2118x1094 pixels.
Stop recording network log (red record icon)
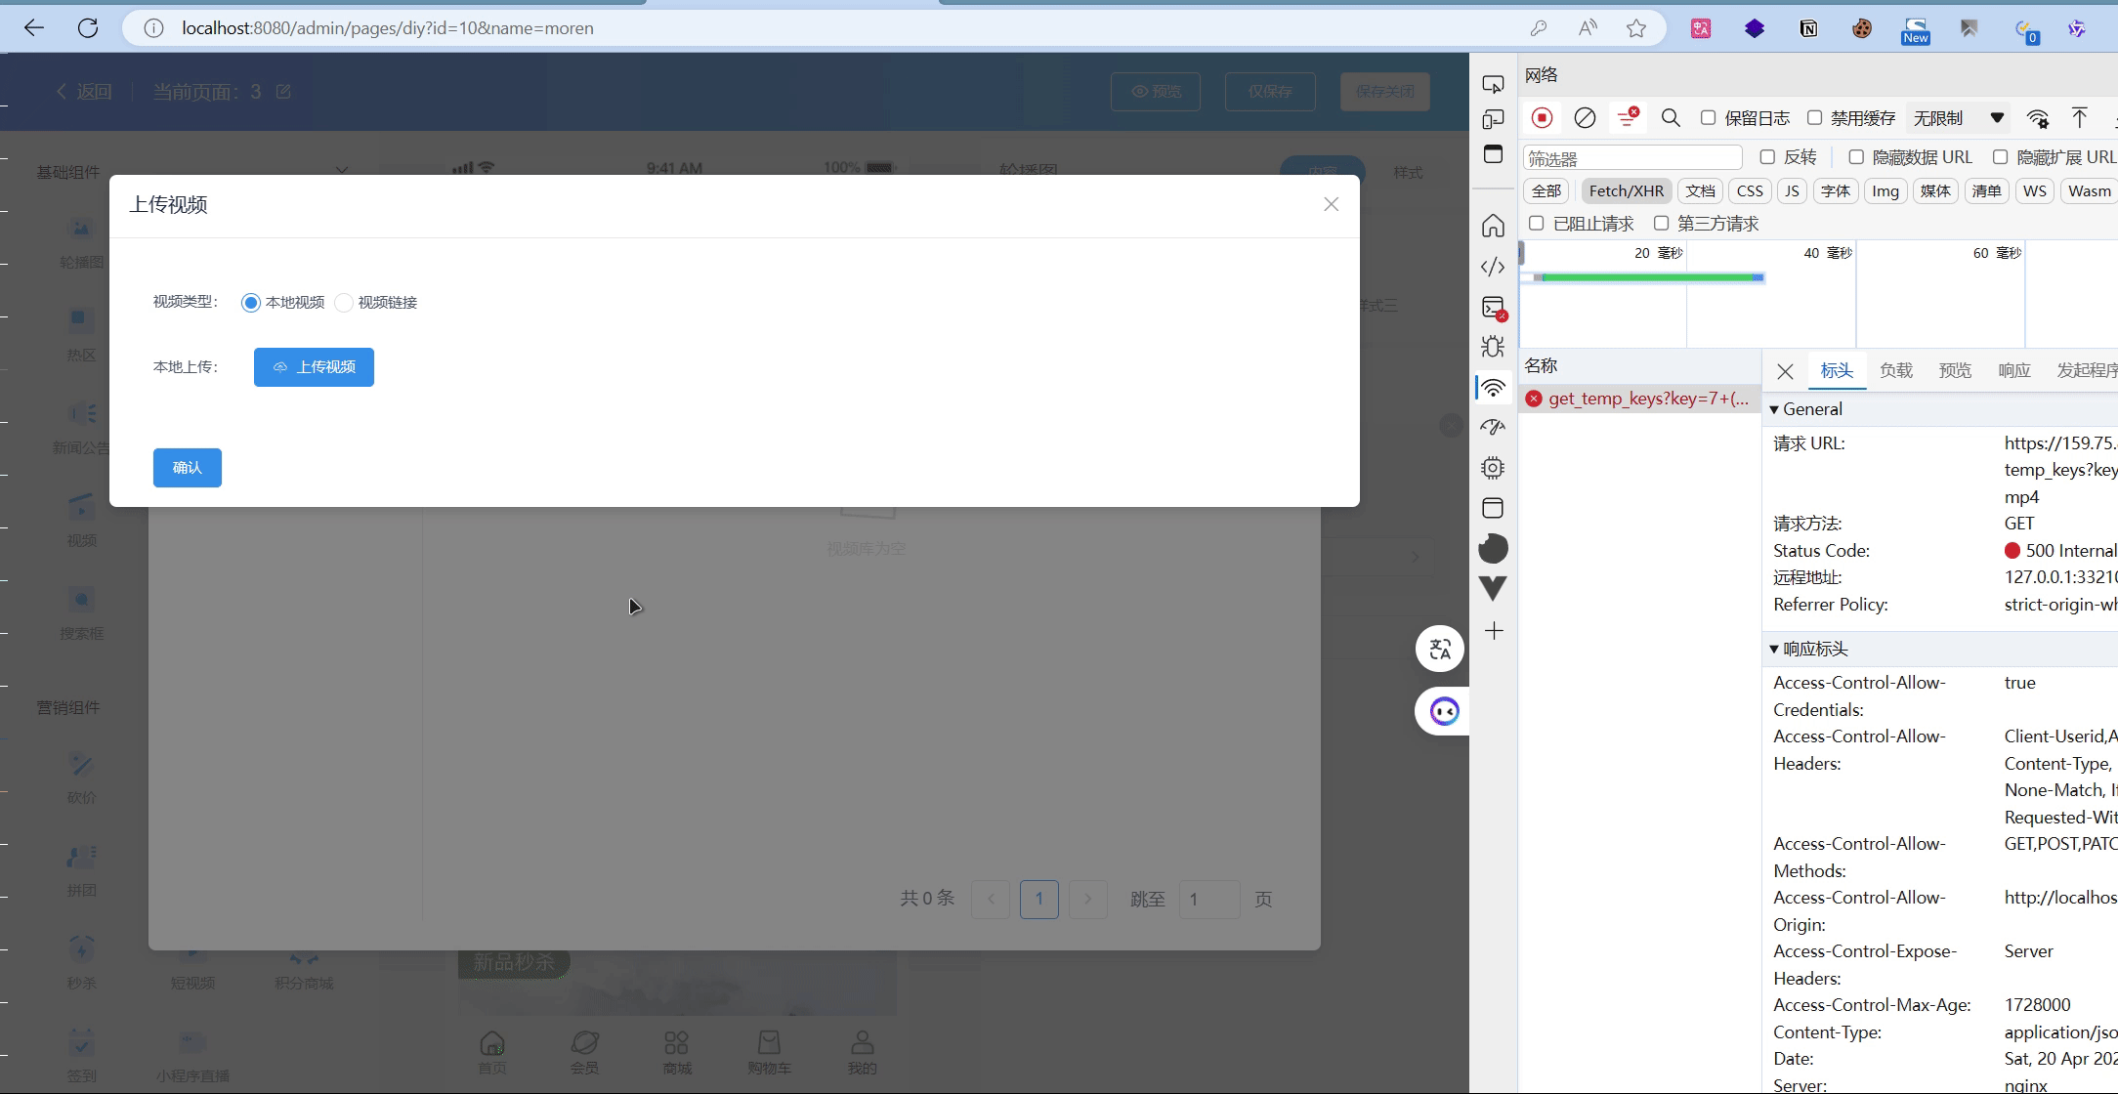tap(1542, 117)
